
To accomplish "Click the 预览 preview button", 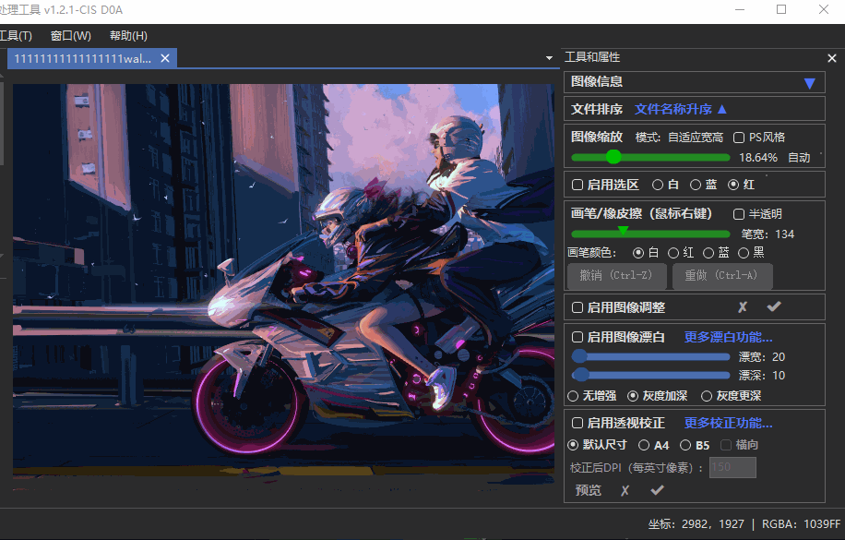I will [588, 490].
